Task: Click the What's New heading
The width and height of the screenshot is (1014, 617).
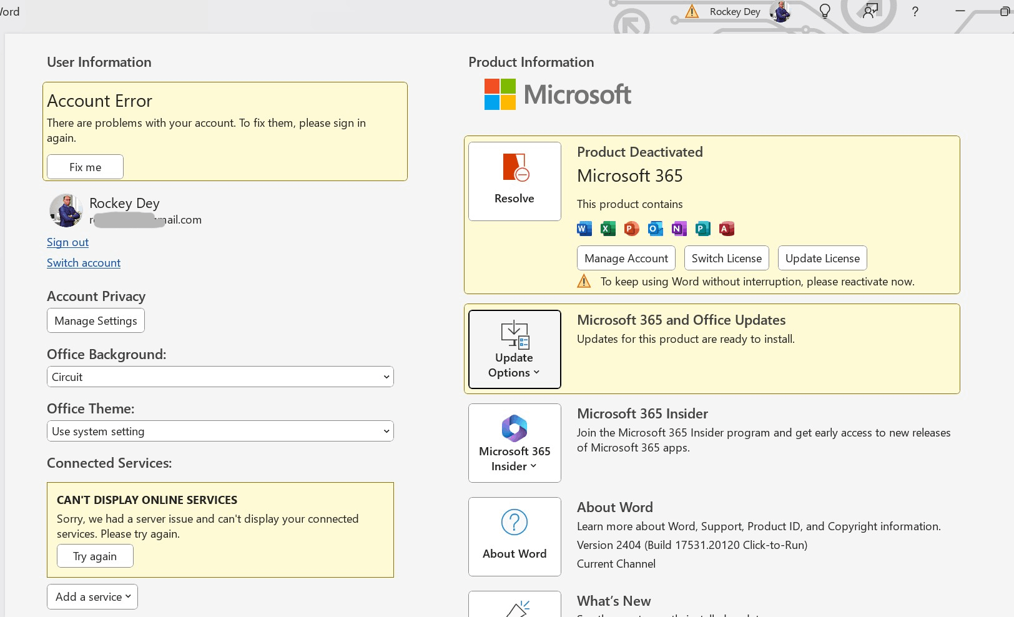Action: click(614, 601)
